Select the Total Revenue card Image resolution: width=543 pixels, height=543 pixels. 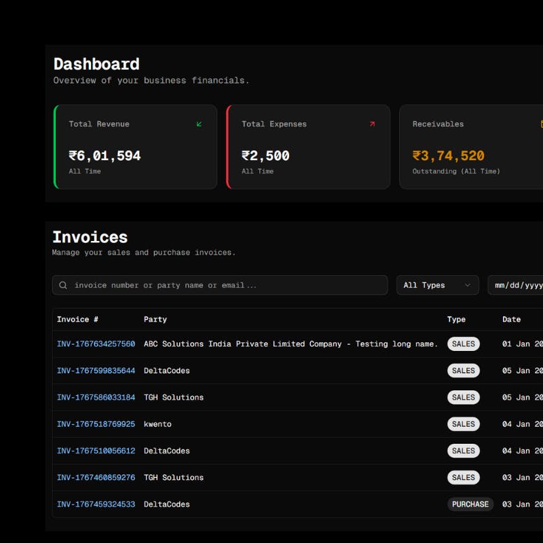pos(136,147)
